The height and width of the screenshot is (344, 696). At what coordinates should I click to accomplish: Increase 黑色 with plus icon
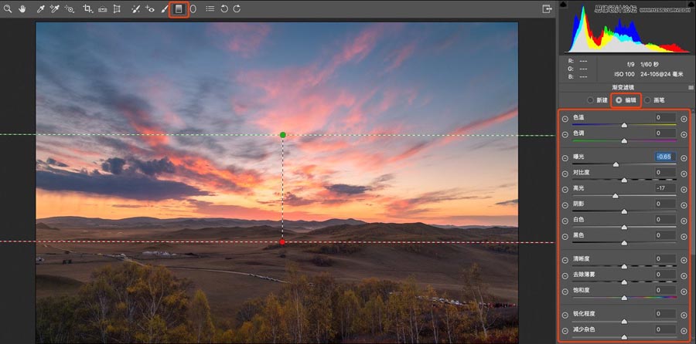click(684, 237)
